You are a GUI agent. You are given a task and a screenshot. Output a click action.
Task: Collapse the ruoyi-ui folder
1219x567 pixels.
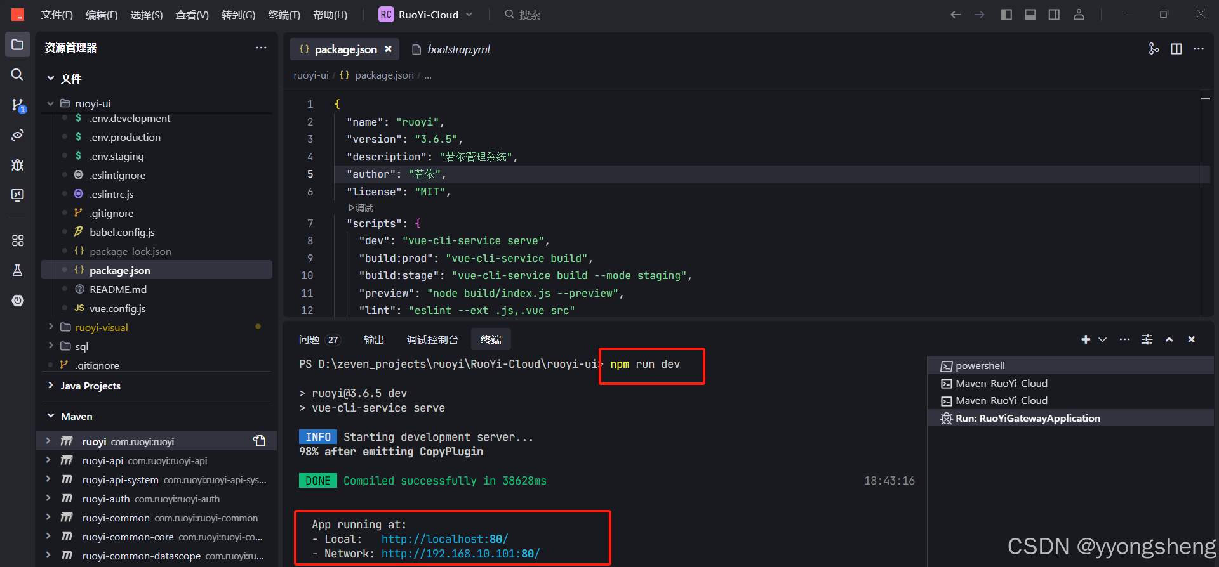(x=51, y=103)
